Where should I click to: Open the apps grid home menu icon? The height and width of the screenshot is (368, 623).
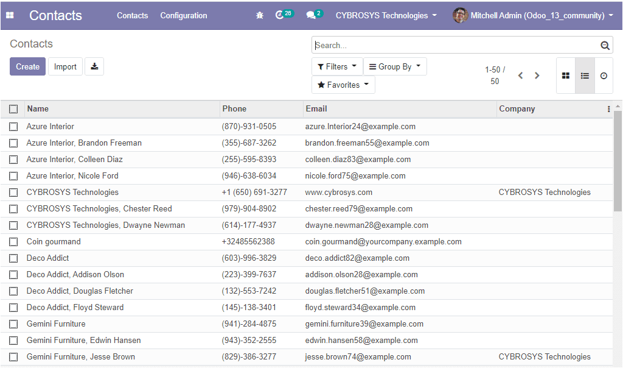[10, 15]
